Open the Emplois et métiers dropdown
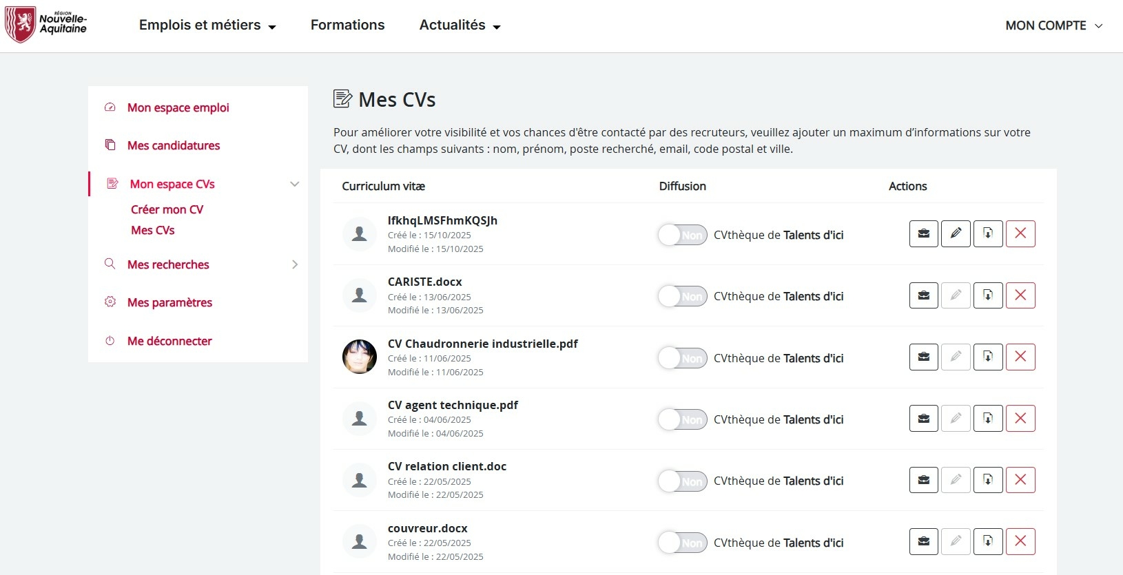 tap(207, 25)
